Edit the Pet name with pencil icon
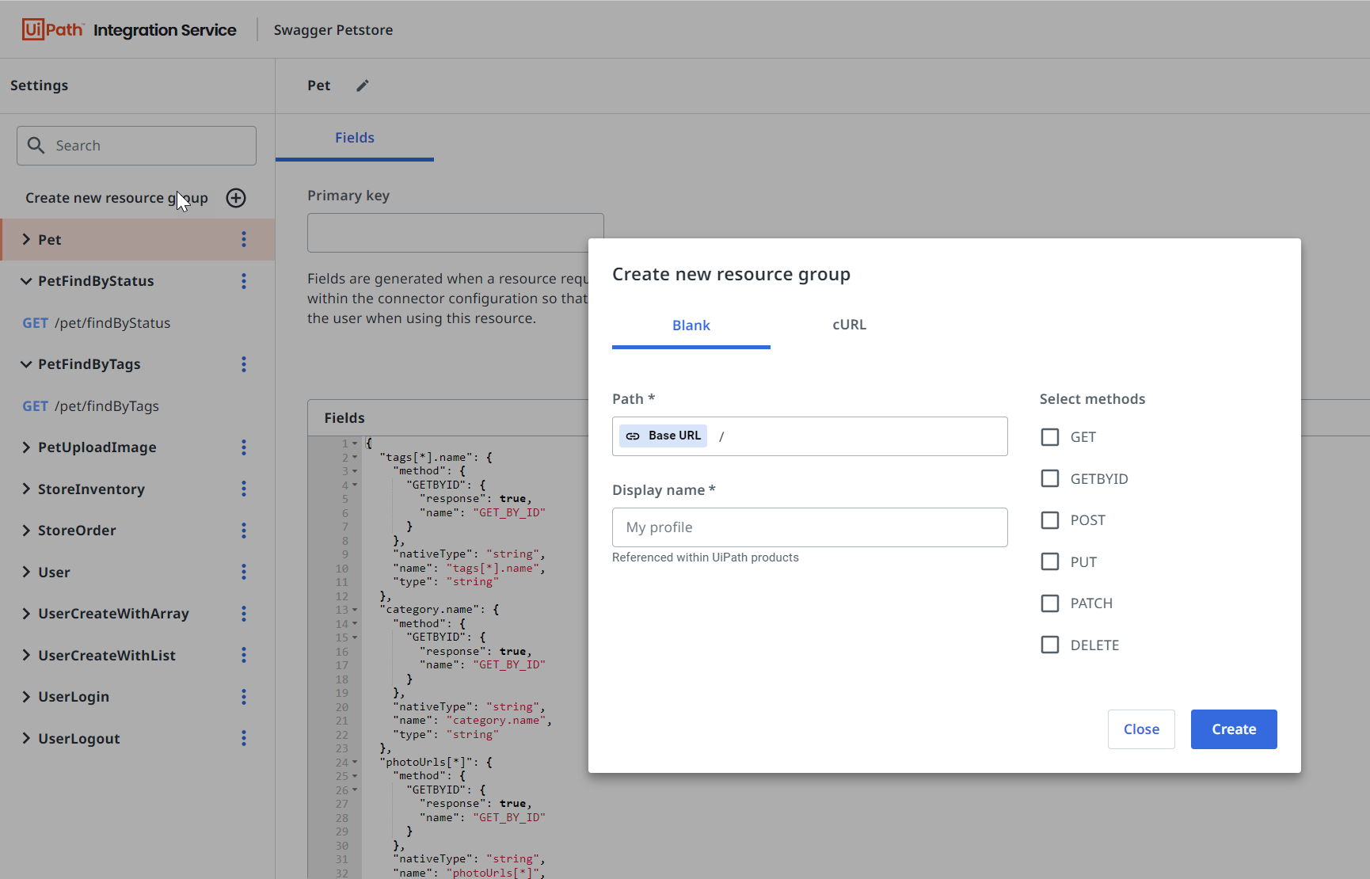This screenshot has width=1370, height=879. click(362, 86)
